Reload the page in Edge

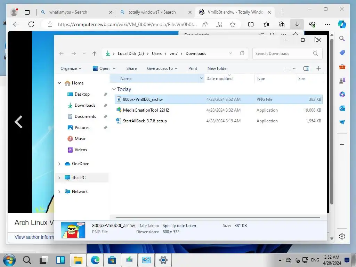click(31, 24)
